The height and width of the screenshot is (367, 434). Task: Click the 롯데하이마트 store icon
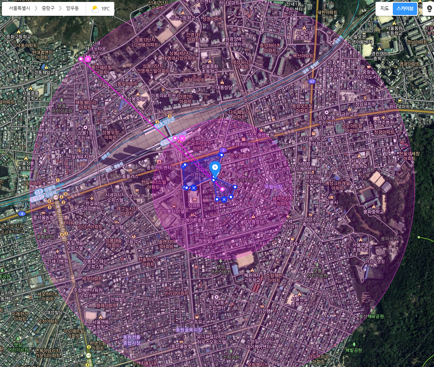243,138
